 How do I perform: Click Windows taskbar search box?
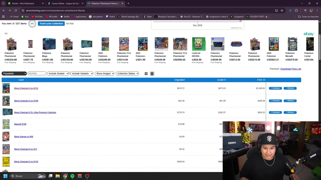tap(28, 176)
